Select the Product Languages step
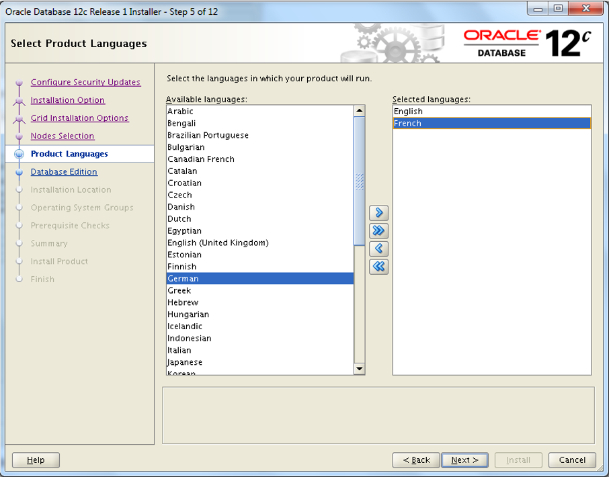Viewport: 611px width, 479px height. pyautogui.click(x=69, y=155)
